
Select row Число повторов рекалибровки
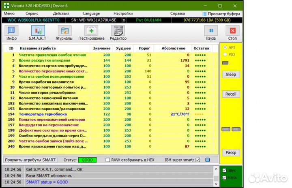111,93
